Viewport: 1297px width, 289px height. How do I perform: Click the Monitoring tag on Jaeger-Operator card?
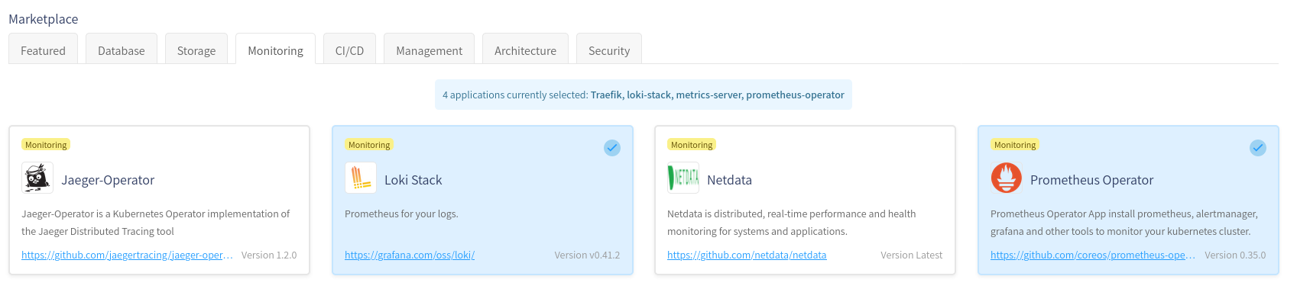click(46, 145)
